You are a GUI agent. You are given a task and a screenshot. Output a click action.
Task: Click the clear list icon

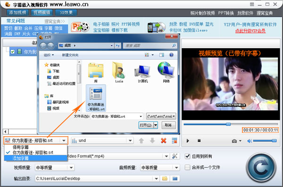tap(175, 140)
